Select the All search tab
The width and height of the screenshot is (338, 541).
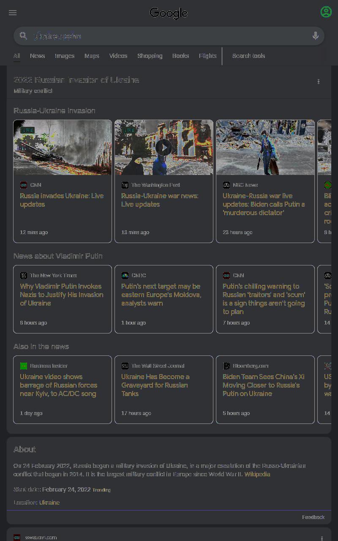coord(16,56)
